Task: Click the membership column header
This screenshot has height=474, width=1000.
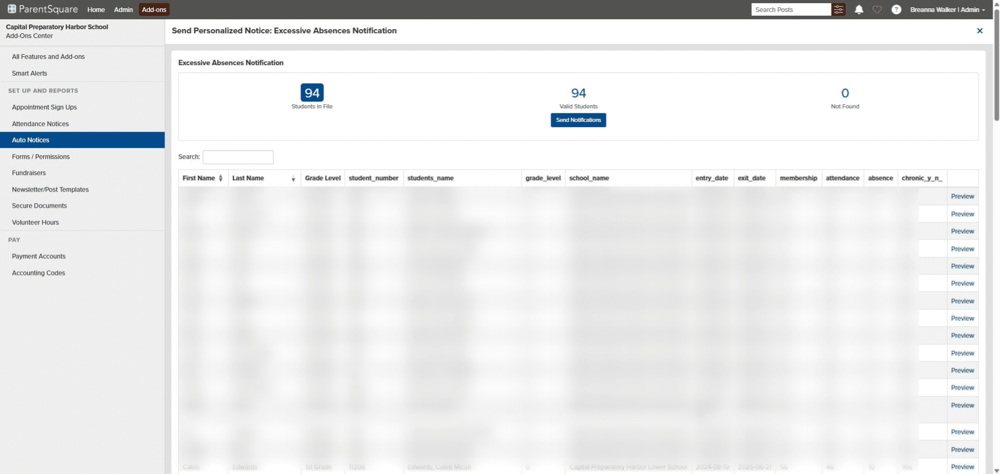Action: coord(798,178)
